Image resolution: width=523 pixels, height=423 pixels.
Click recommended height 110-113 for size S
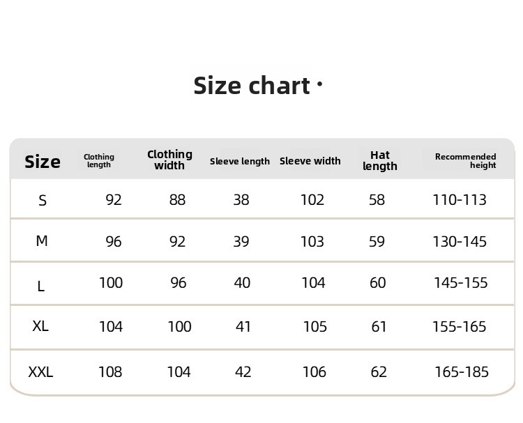click(460, 200)
